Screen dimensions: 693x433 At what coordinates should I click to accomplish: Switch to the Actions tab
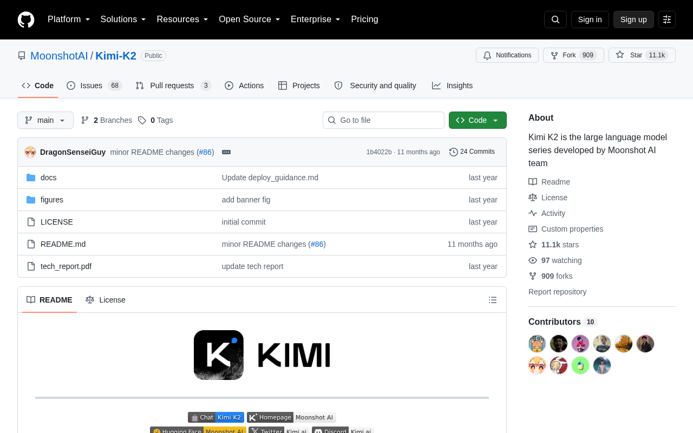pyautogui.click(x=244, y=86)
